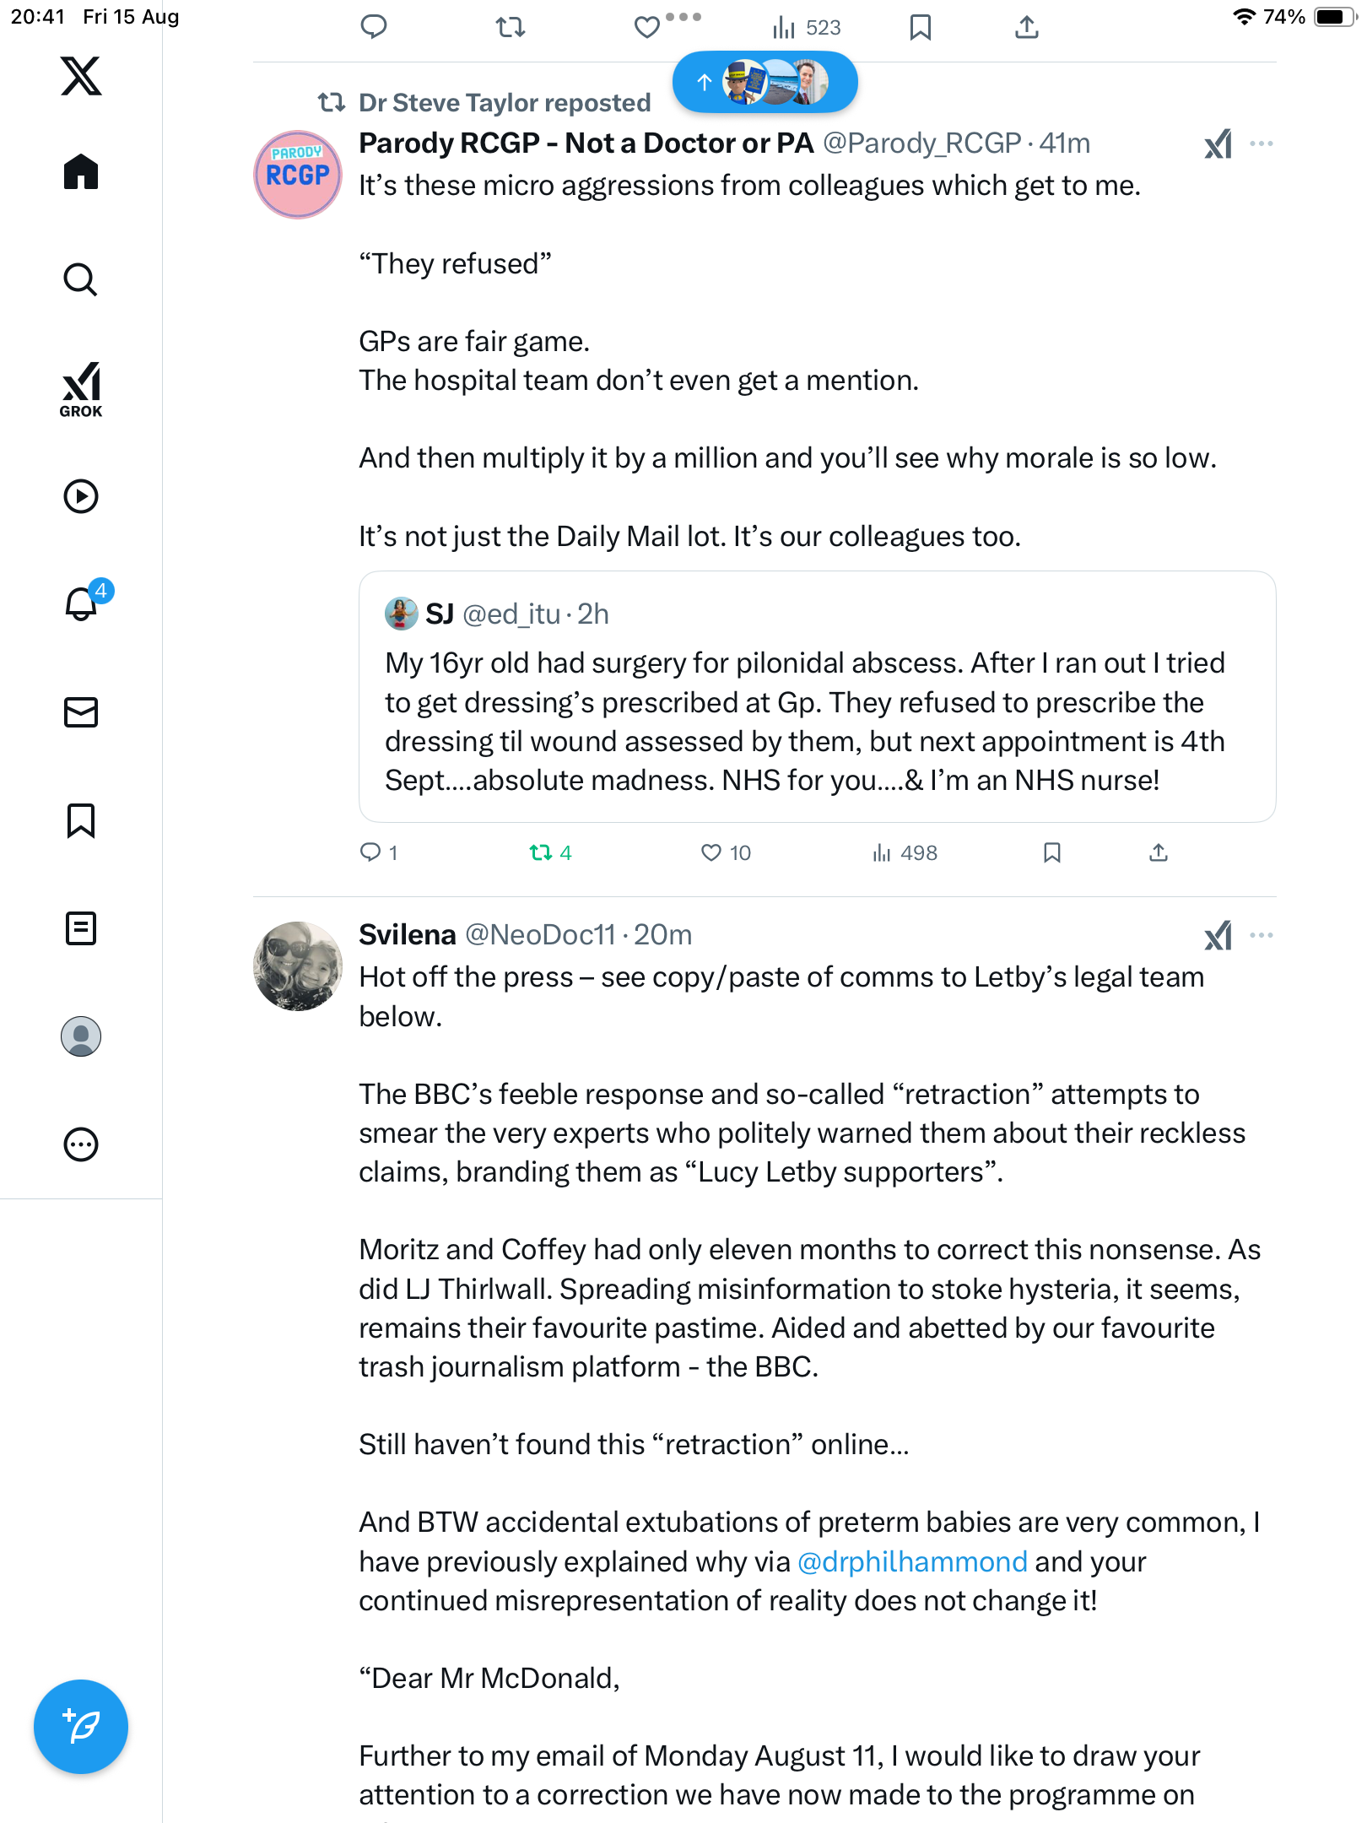1367x1823 pixels.
Task: Open the search magnifier in sidebar
Action: [81, 279]
